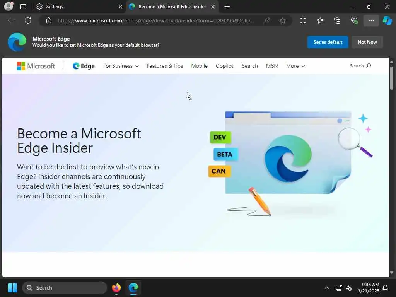
Task: Open Settings and more ellipsis menu
Action: tap(371, 20)
